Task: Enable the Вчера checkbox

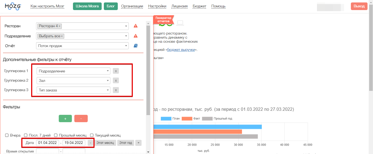Action: pos(7,135)
